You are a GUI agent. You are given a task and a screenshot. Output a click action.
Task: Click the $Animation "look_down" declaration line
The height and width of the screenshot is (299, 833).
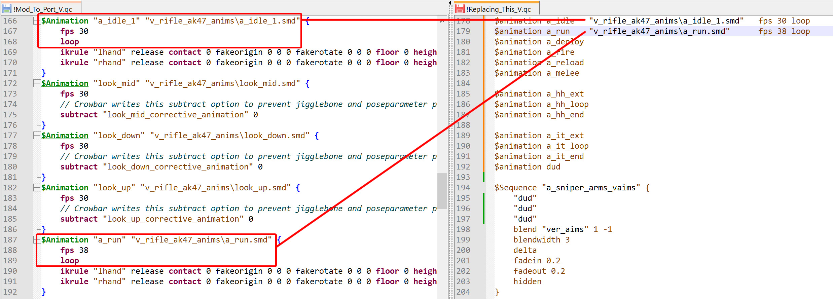pos(180,136)
